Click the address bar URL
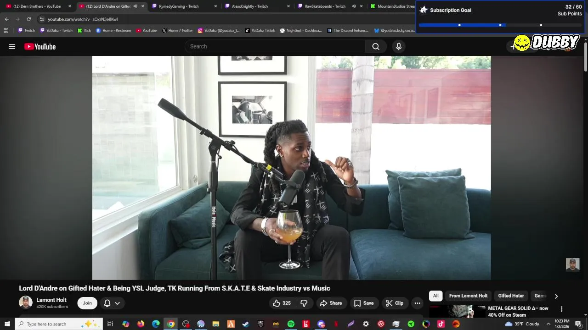The width and height of the screenshot is (588, 330). pyautogui.click(x=83, y=19)
